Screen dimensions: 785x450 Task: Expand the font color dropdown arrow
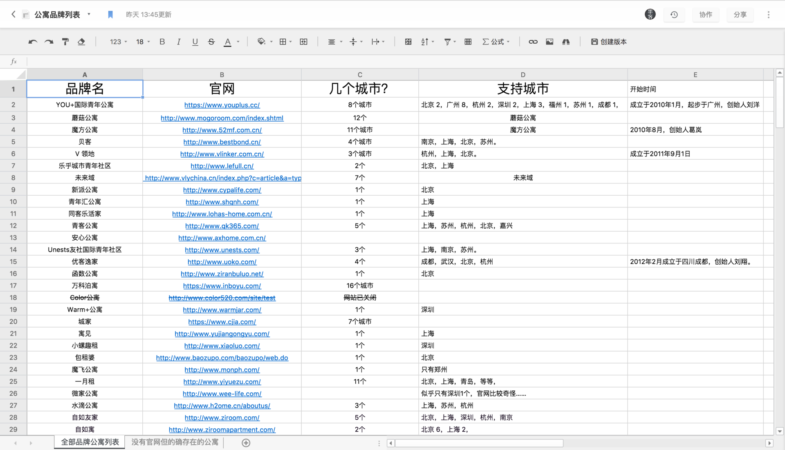tap(238, 42)
